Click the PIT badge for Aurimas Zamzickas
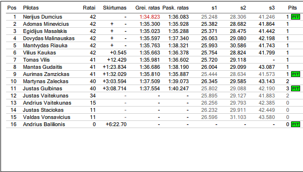The height and width of the screenshot is (172, 303). [x=295, y=74]
